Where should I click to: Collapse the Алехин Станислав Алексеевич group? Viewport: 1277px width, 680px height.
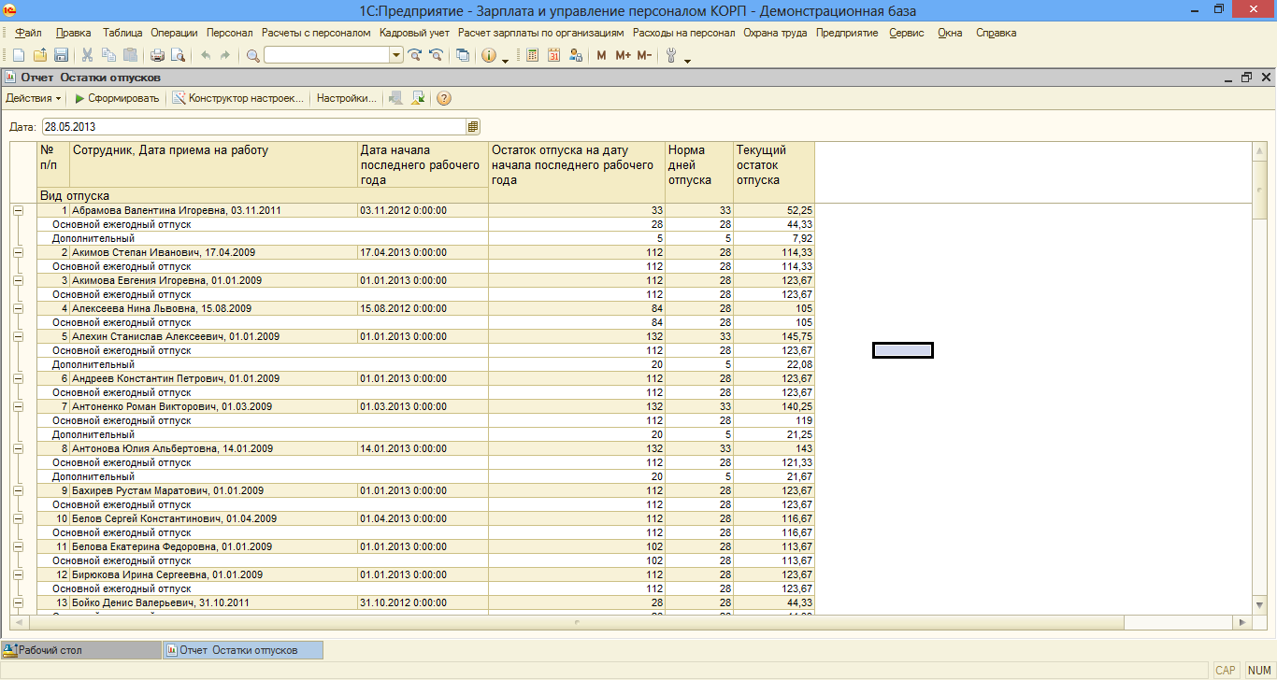pos(17,336)
